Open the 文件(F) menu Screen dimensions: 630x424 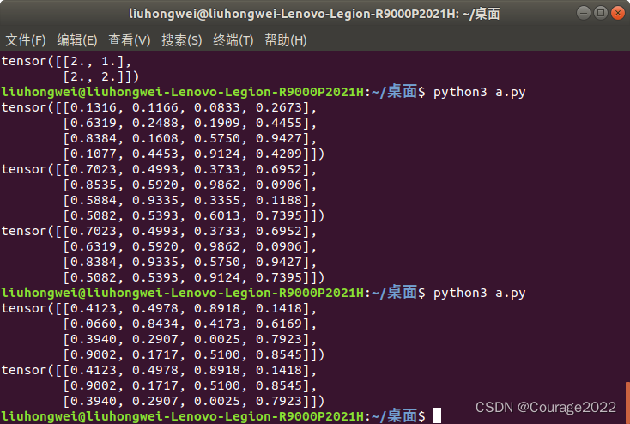pyautogui.click(x=26, y=40)
